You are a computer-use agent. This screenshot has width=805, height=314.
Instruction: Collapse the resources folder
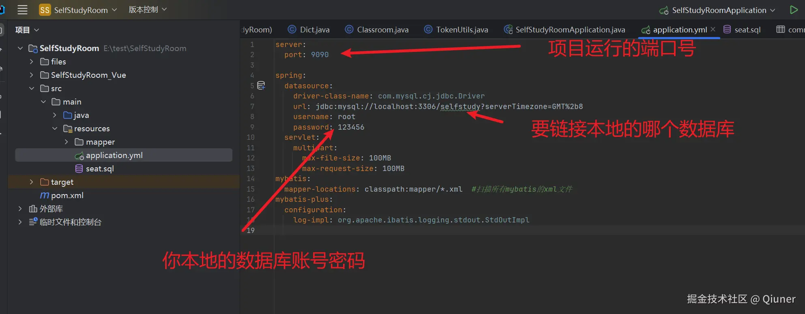click(55, 128)
